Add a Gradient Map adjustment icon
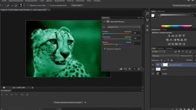The width and height of the screenshot is (196, 110). click(184, 44)
